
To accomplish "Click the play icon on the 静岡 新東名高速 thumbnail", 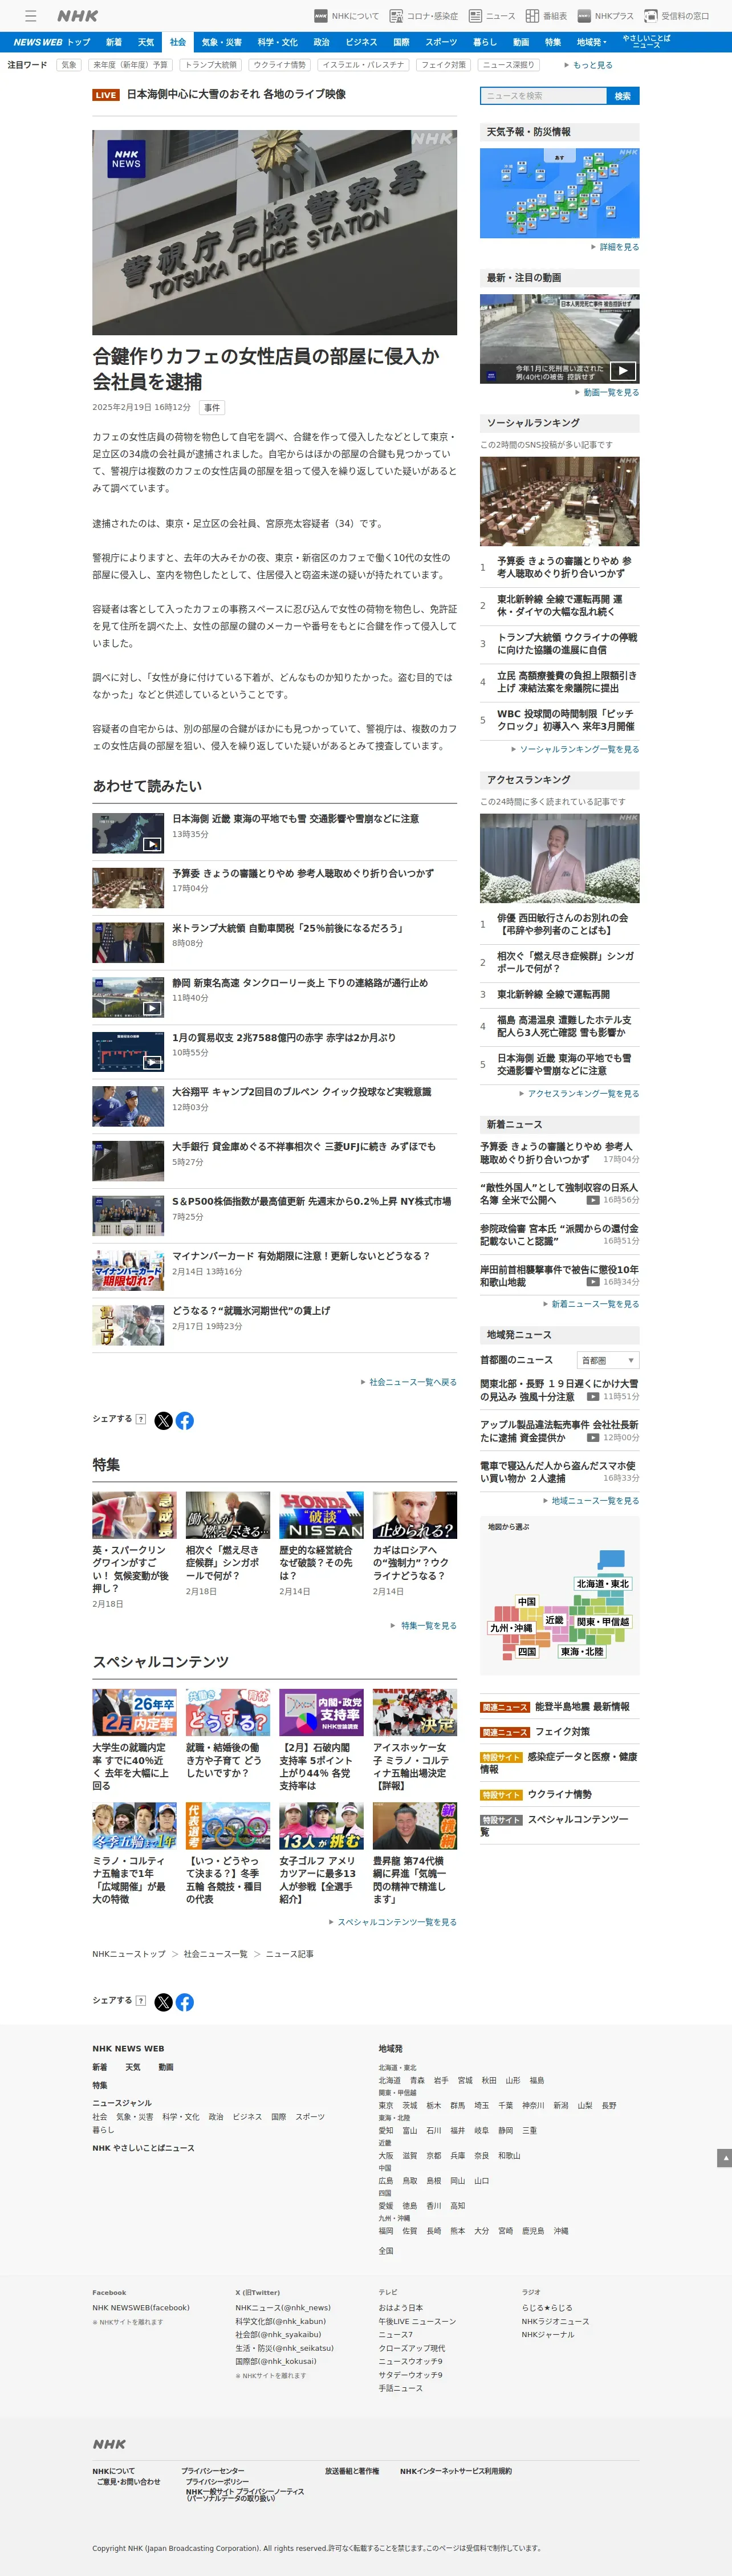I will click(151, 1008).
